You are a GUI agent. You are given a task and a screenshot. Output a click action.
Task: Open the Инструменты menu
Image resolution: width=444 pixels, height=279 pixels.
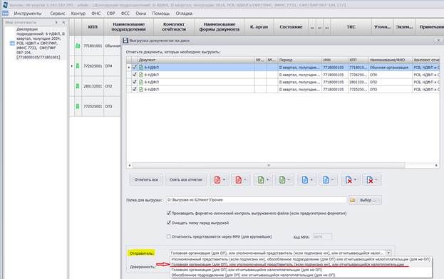28,14
